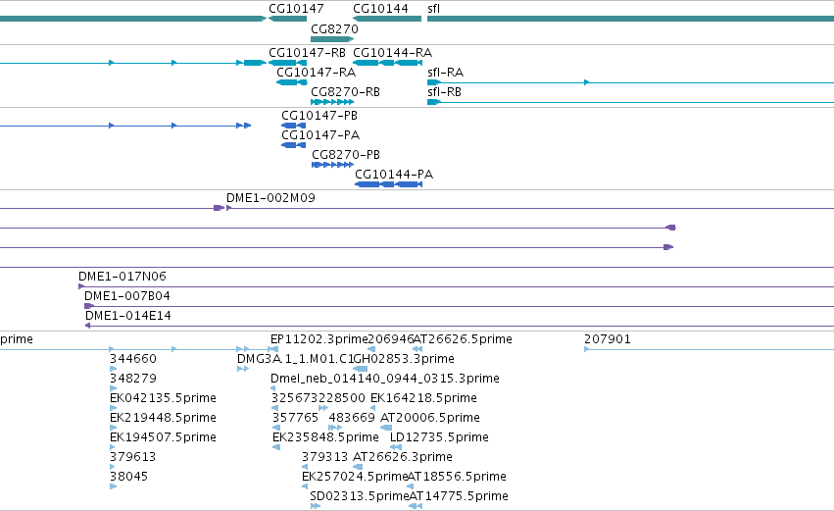Click the CG10147-RA transcript label
The height and width of the screenshot is (511, 834).
(x=316, y=73)
